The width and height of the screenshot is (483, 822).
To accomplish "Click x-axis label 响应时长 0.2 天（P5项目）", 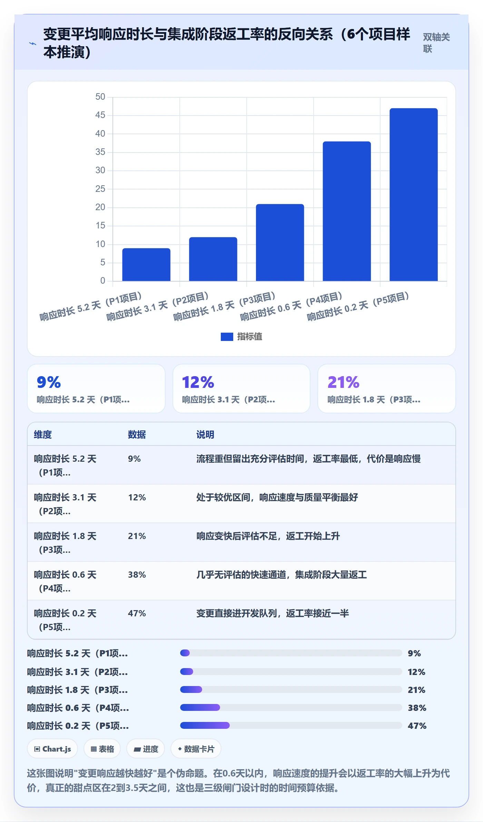I will 358,306.
